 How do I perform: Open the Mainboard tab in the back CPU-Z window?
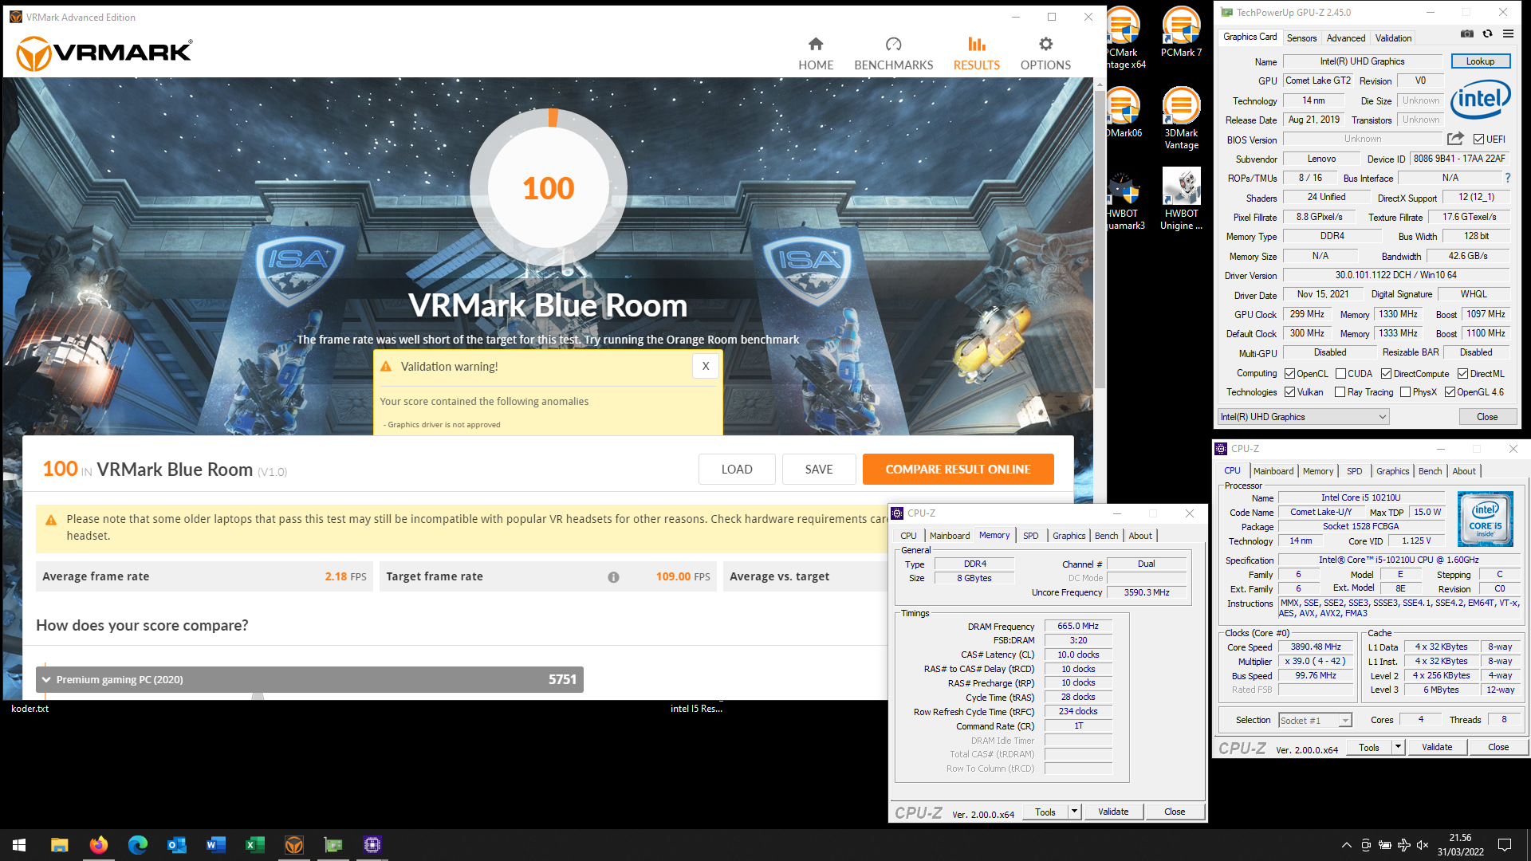coord(1273,471)
